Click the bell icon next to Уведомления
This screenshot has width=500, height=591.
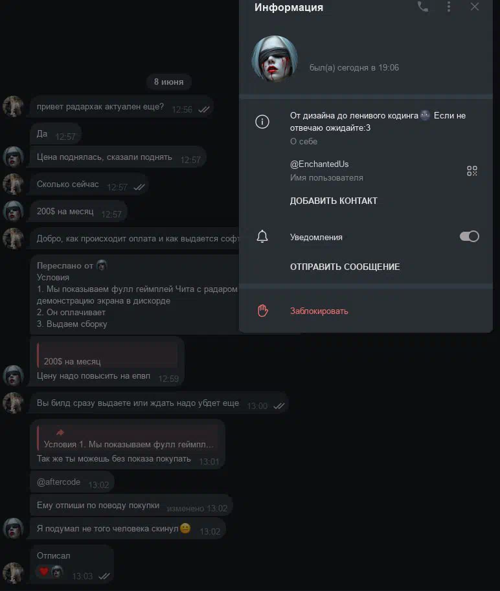(262, 237)
